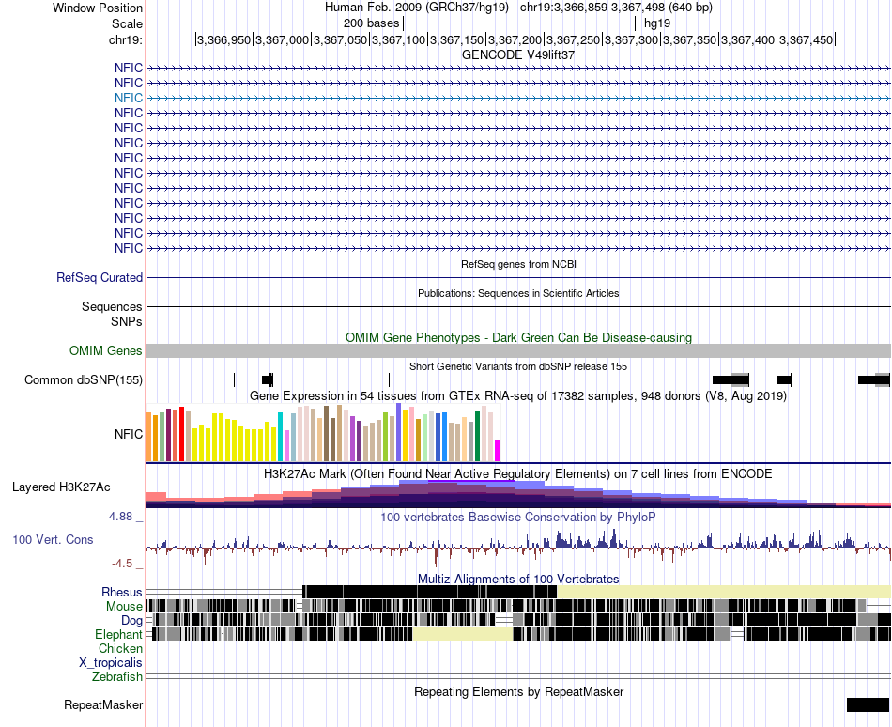Click the NFIC label beside GTEx bar chart
Image resolution: width=892 pixels, height=727 pixels.
(x=128, y=434)
